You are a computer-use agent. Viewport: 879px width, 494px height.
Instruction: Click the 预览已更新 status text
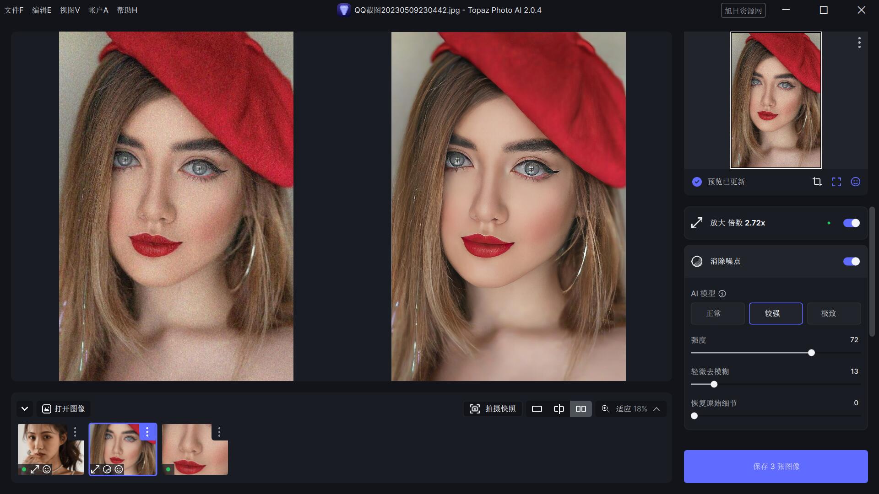point(726,182)
